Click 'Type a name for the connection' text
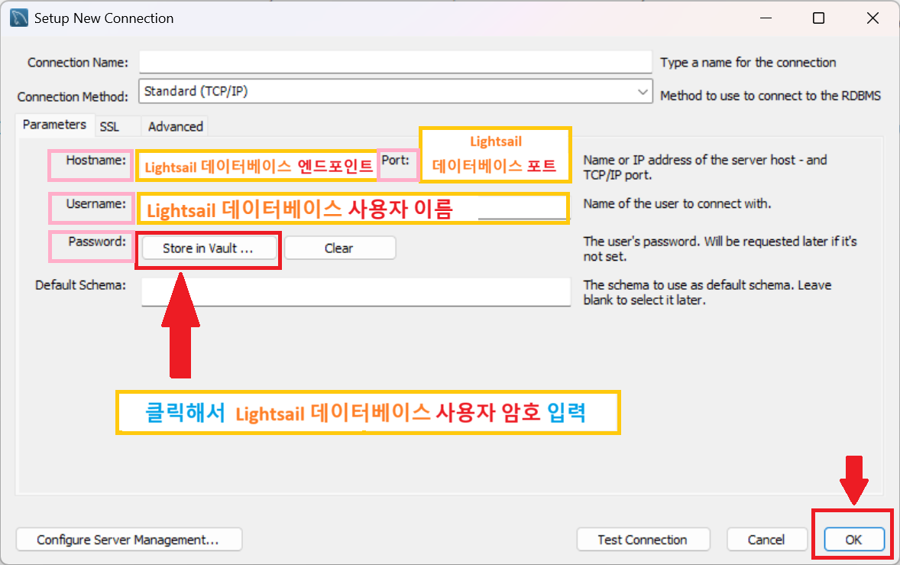 coord(748,63)
